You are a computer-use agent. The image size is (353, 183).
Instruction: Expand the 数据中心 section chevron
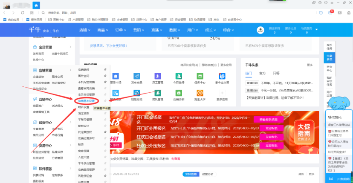[x=70, y=122]
